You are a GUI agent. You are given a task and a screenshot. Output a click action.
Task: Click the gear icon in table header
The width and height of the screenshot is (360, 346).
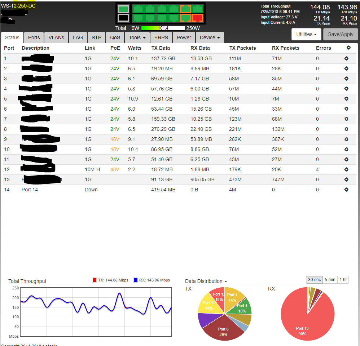348,48
